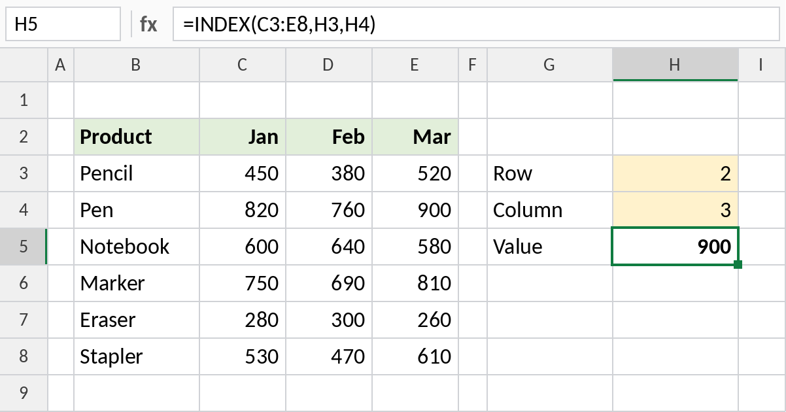This screenshot has height=412, width=786.
Task: Click Stapler's Feb value 470
Action: tap(329, 356)
